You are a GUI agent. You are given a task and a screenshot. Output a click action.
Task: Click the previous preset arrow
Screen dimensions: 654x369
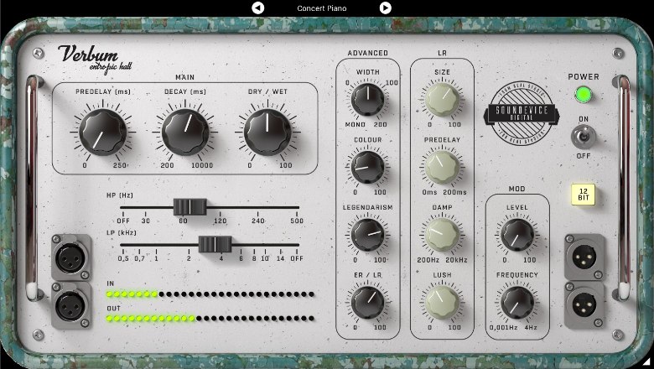click(258, 8)
